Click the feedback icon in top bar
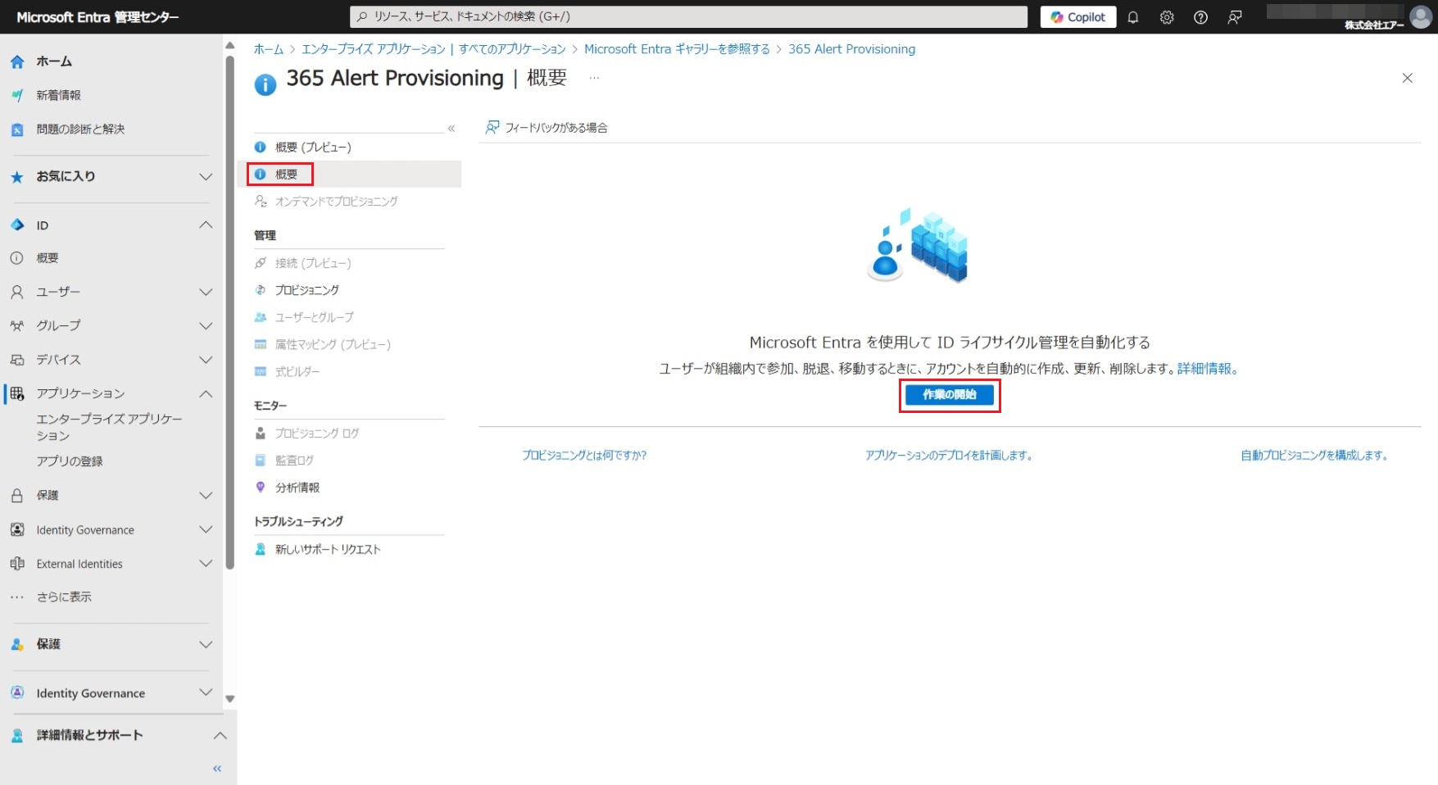The height and width of the screenshot is (785, 1438). (1235, 17)
